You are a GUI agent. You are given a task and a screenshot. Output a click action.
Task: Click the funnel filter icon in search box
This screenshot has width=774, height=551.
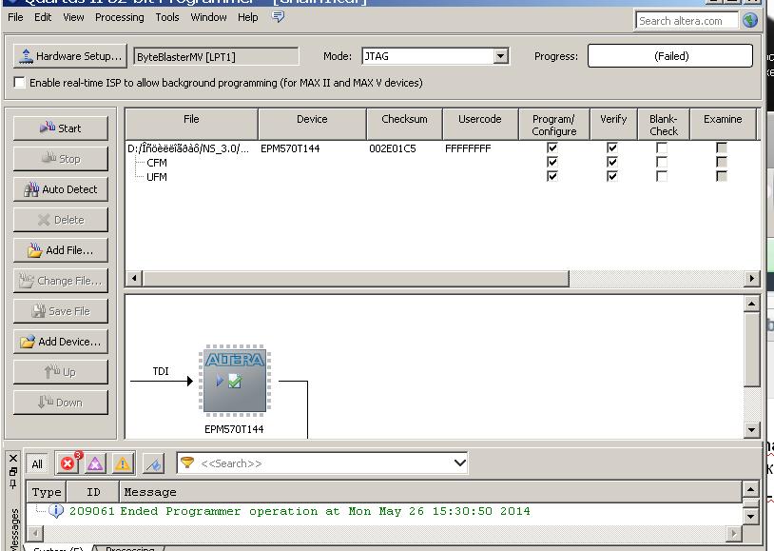coord(187,463)
